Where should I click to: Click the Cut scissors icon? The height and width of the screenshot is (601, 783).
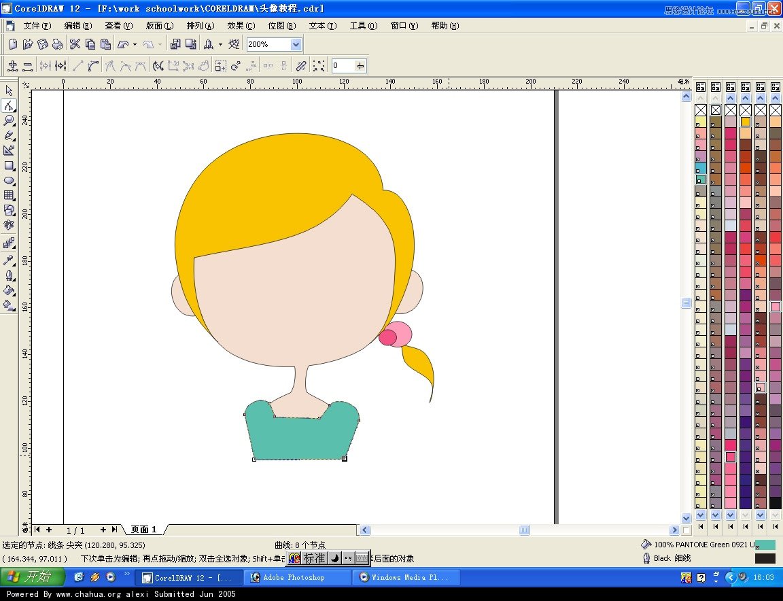click(75, 44)
